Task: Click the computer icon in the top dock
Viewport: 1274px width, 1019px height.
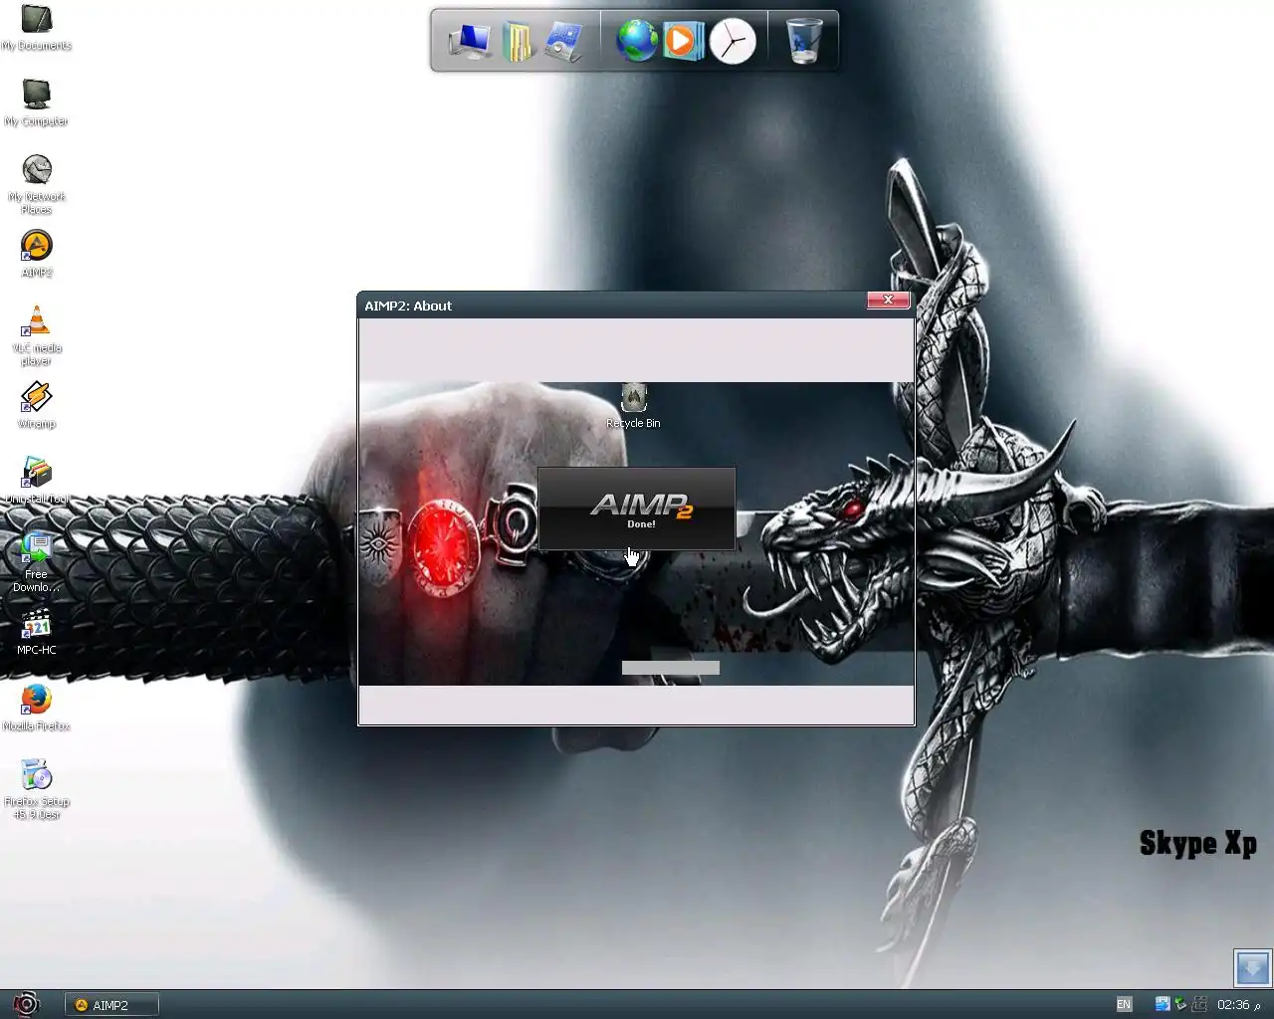Action: (x=469, y=42)
